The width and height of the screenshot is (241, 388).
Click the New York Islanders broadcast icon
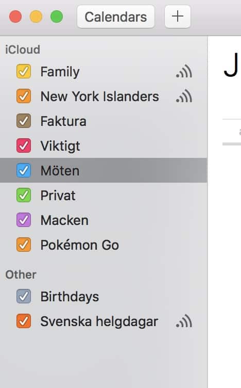coord(184,96)
